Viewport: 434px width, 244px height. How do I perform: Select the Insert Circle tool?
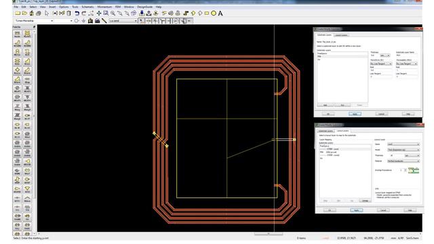214,14
